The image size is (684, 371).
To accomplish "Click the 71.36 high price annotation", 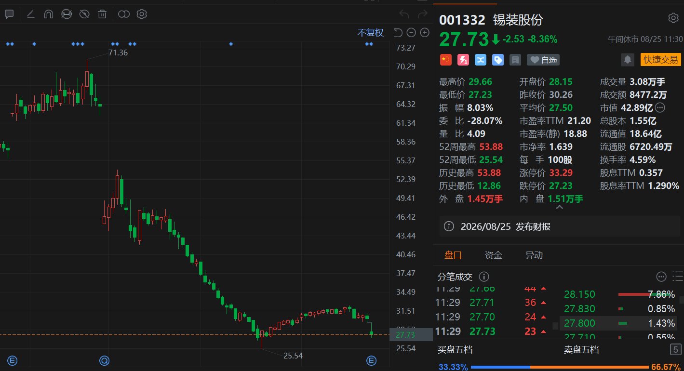I will pos(118,53).
